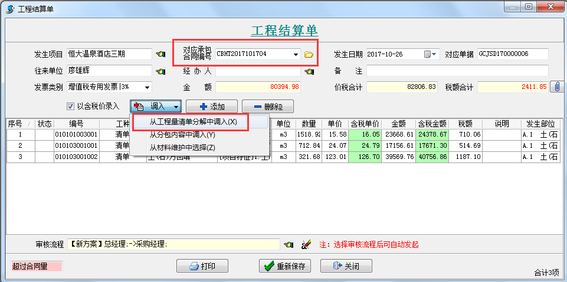Click the 备注 input field
This screenshot has height=282, width=567.
457,71
